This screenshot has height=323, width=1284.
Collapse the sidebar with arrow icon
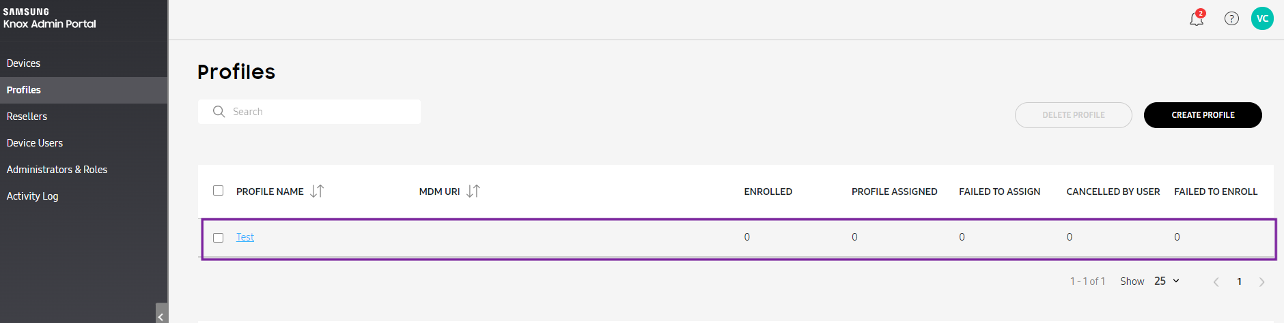161,316
